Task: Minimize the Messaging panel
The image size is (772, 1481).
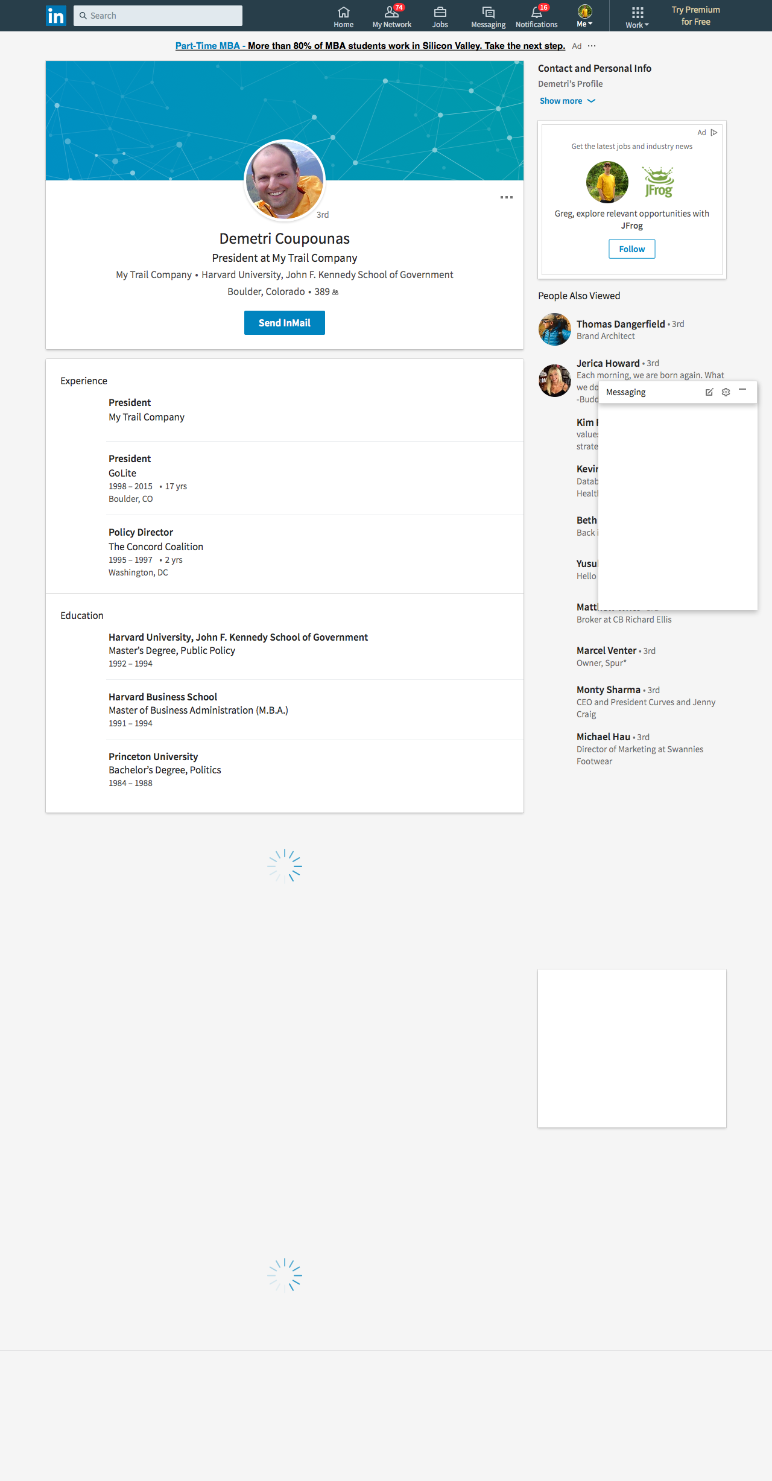Action: [742, 391]
